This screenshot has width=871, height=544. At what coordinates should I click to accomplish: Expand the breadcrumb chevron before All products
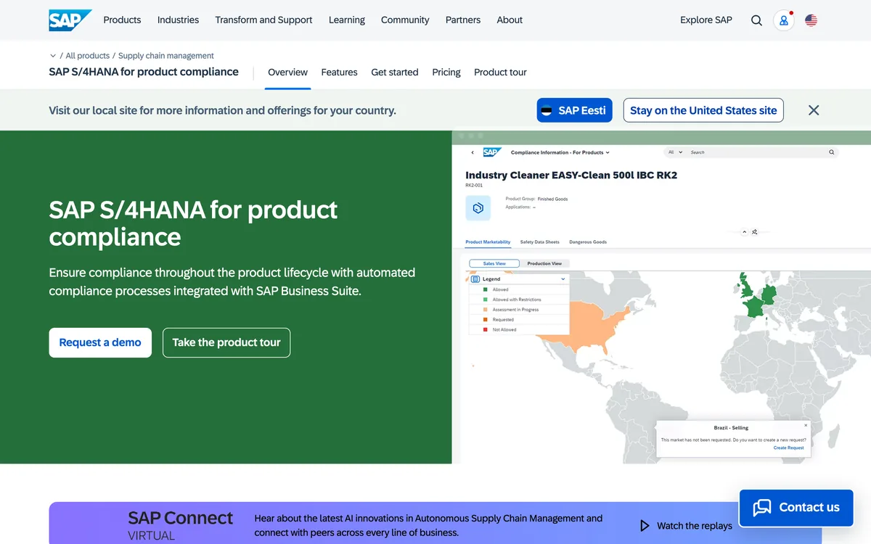coord(53,56)
